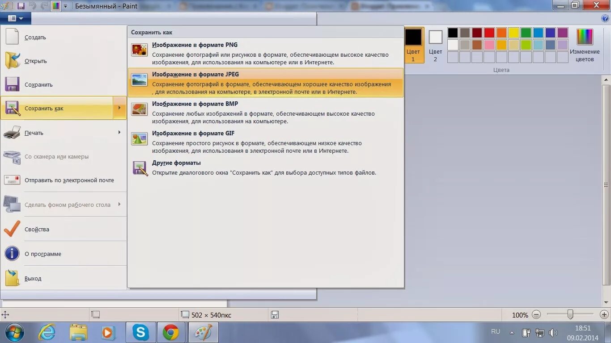Save as Изображение в формате JPEG

(266, 83)
